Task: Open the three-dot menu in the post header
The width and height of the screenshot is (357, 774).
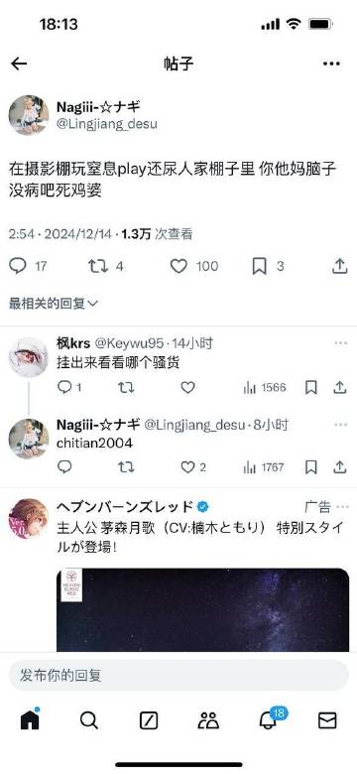Action: [331, 64]
